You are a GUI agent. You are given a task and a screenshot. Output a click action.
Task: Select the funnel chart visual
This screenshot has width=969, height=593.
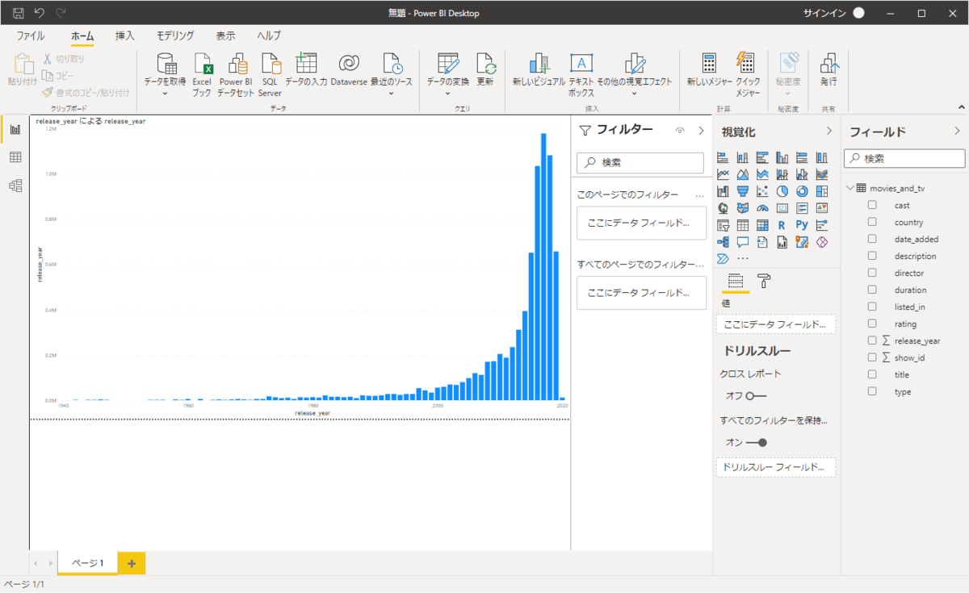point(743,191)
